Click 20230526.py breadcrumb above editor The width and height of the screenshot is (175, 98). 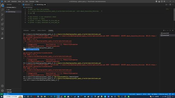[x=29, y=7]
